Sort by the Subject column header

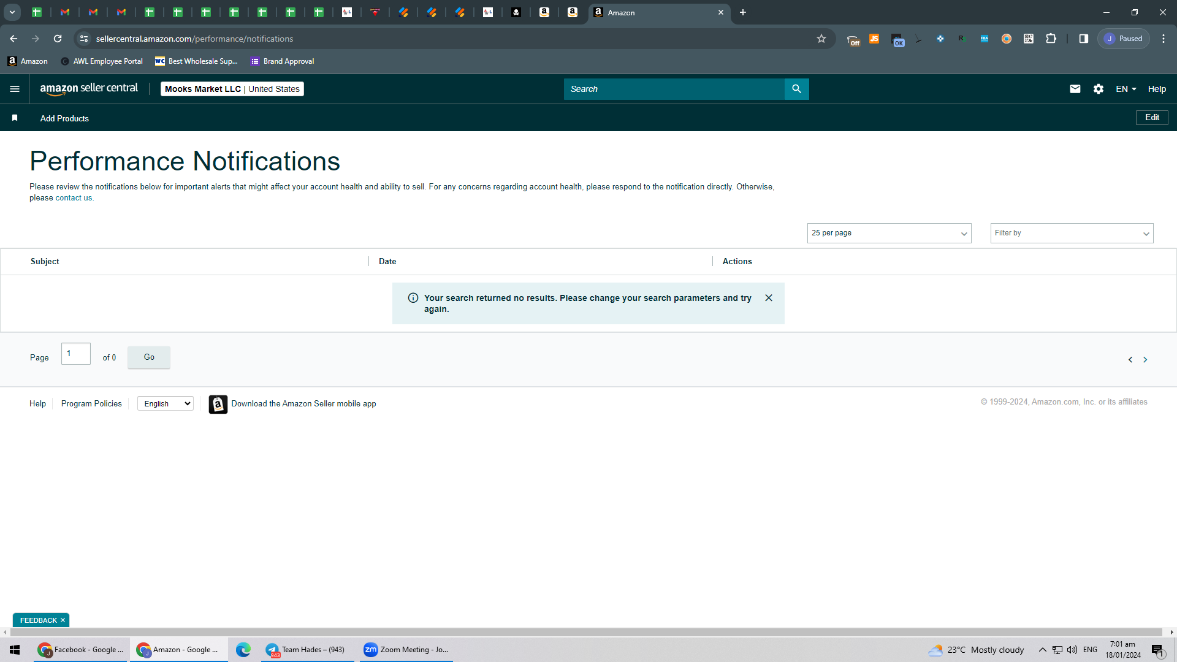[45, 261]
